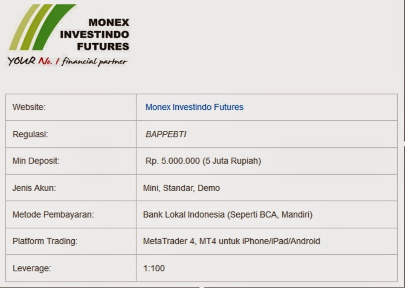Click the 'Your No. 1 financial partner' tagline
The height and width of the screenshot is (288, 405).
(x=67, y=61)
